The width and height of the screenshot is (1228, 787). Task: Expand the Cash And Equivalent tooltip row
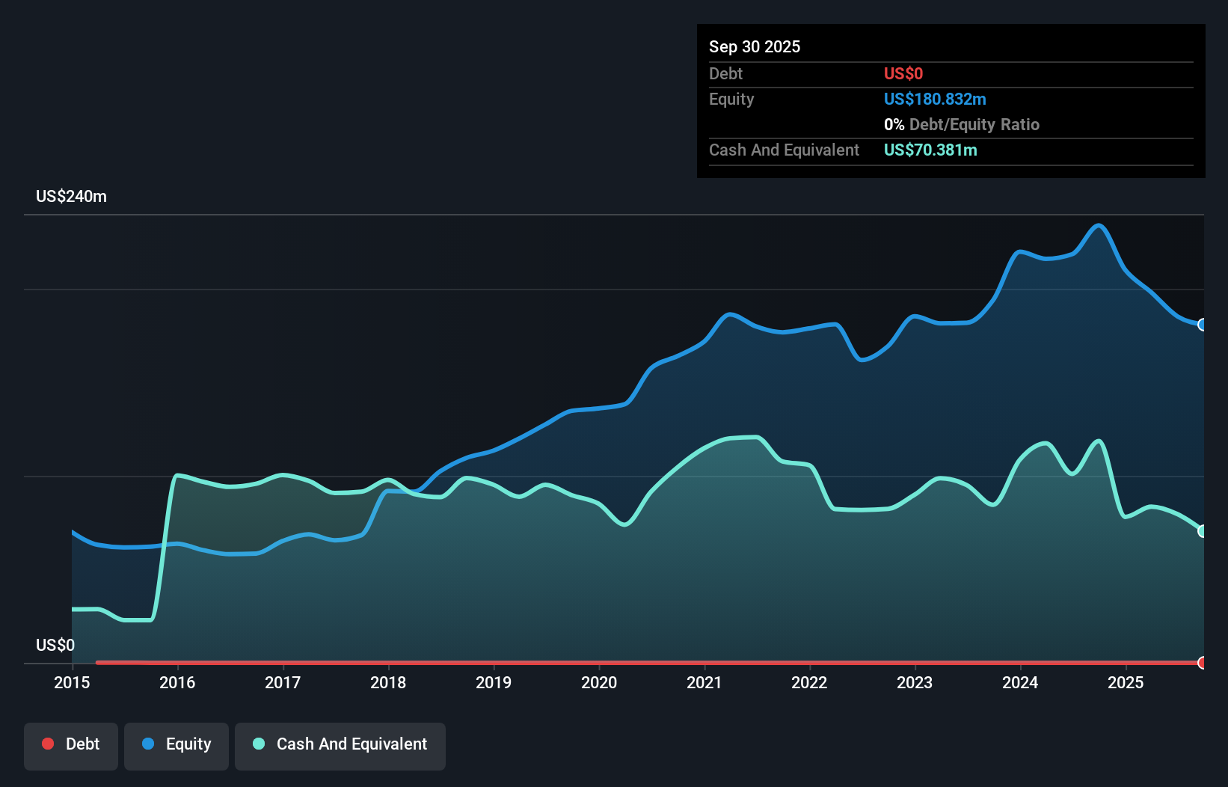tap(784, 150)
